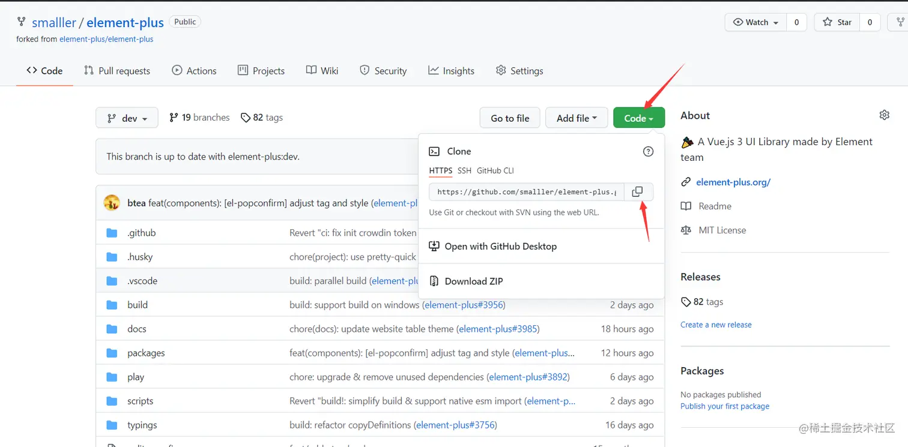Screen dimensions: 908x447
Task: Open element-plus#3756 link in typings row
Action: [455, 425]
